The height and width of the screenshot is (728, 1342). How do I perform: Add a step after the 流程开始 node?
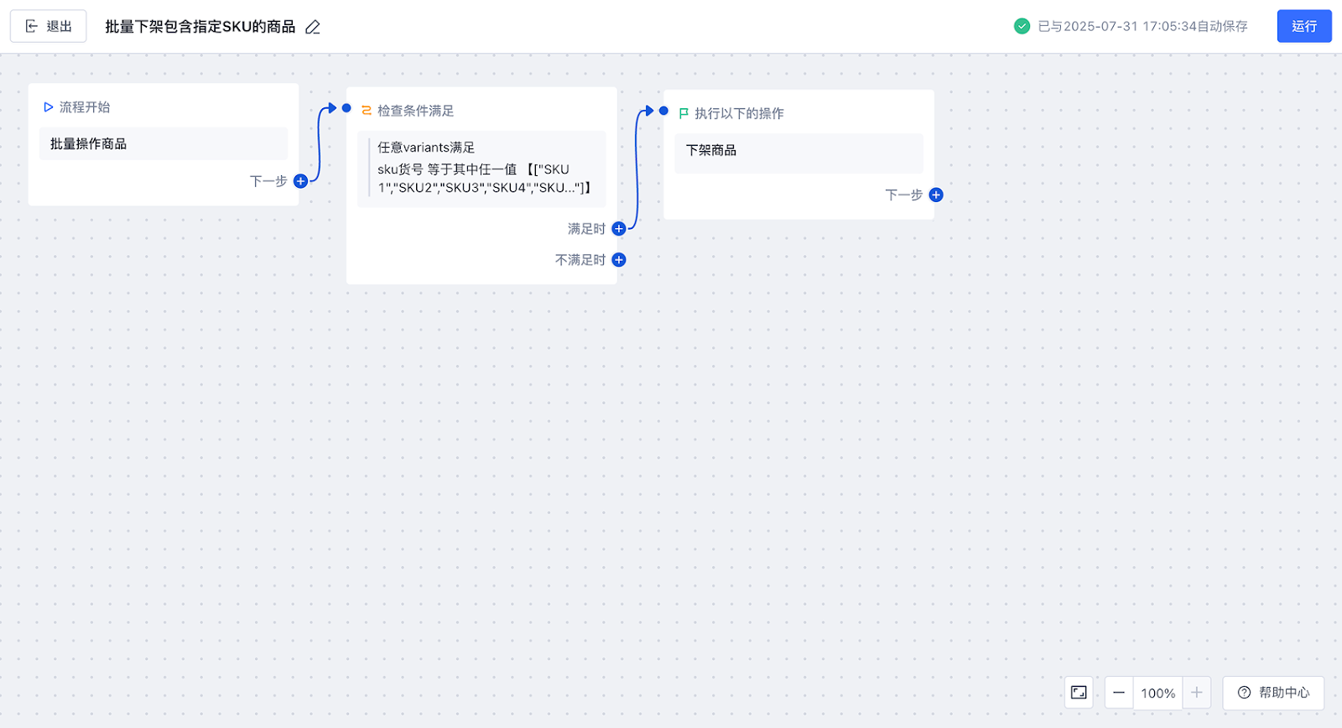300,181
